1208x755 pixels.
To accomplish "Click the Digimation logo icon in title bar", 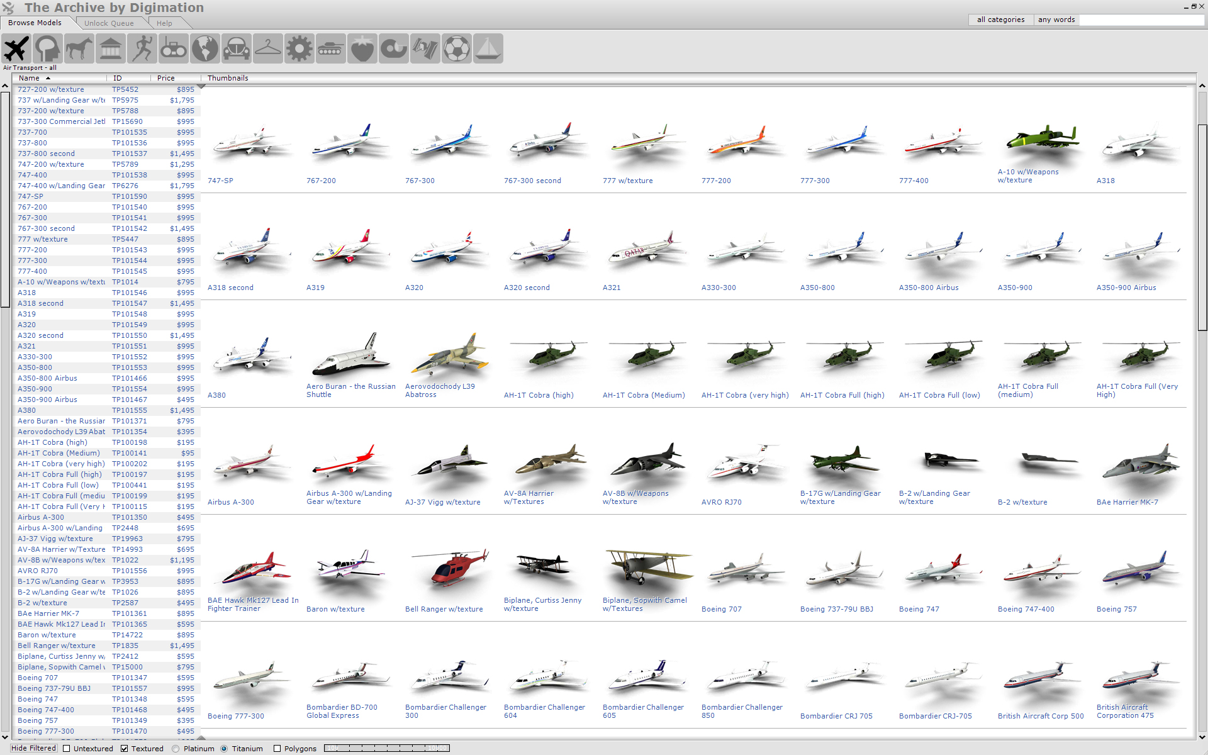I will [8, 8].
